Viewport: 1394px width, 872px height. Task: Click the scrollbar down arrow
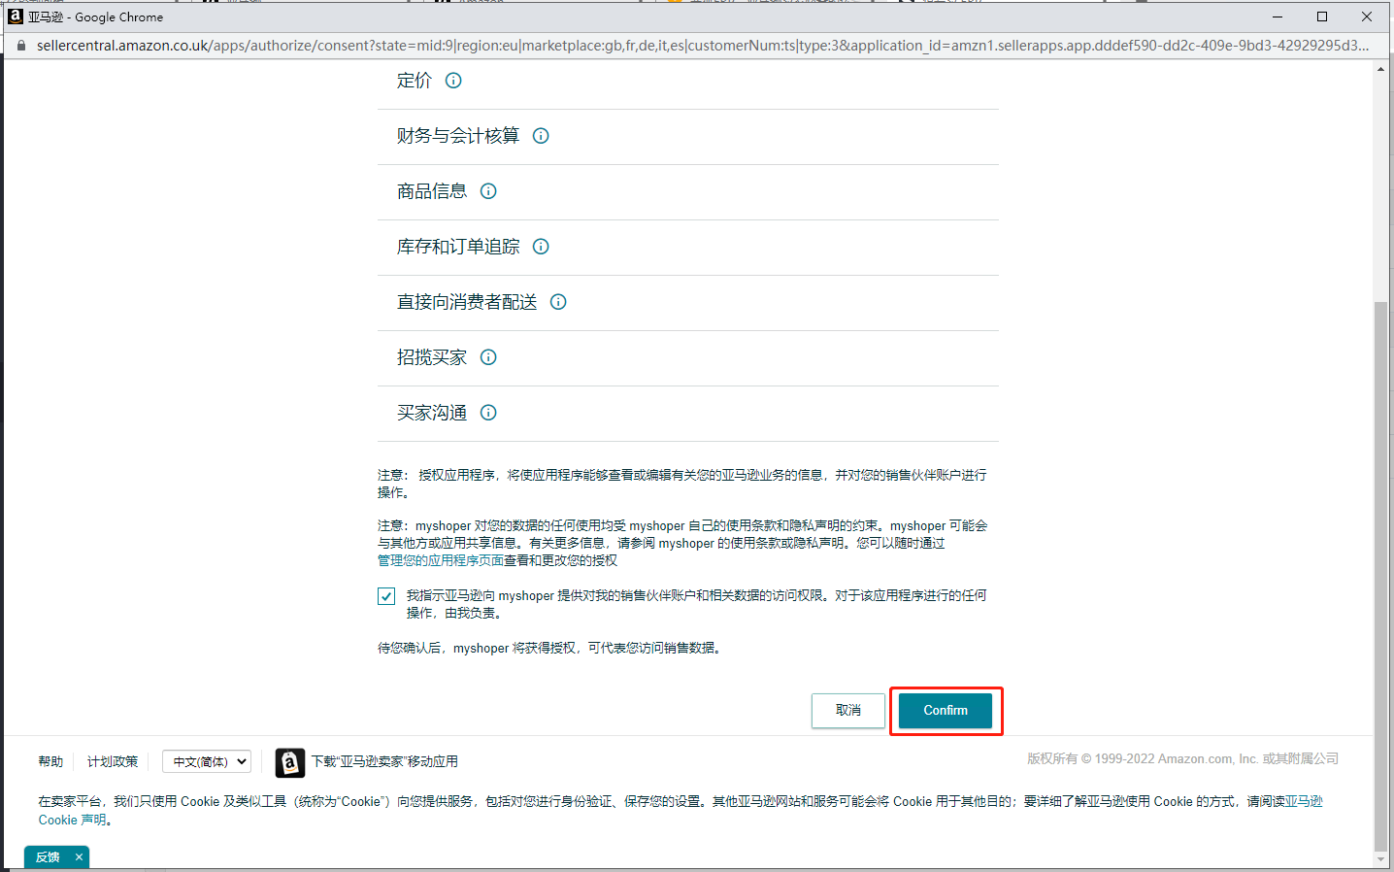(1380, 859)
